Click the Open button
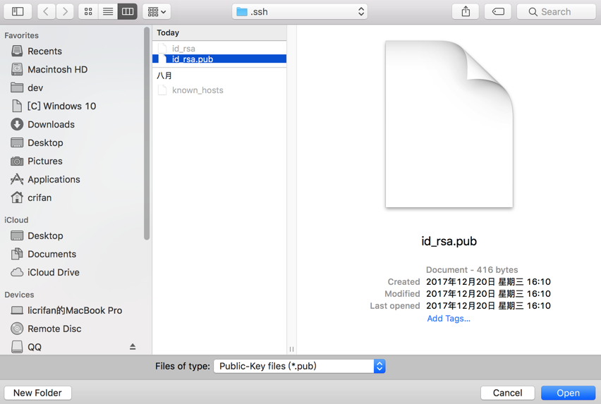 tap(568, 393)
